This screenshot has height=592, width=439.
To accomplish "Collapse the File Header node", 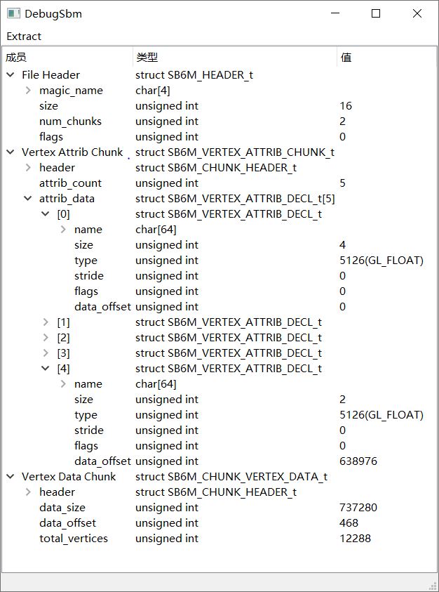I will coord(11,74).
